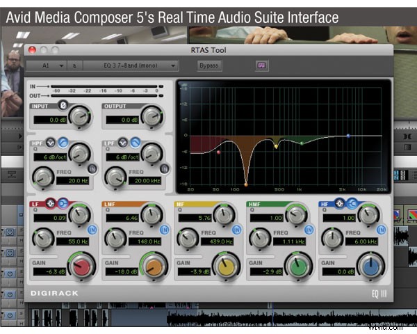417x334 pixels.
Task: Click the LPF FREQ knob
Action: tap(115, 177)
